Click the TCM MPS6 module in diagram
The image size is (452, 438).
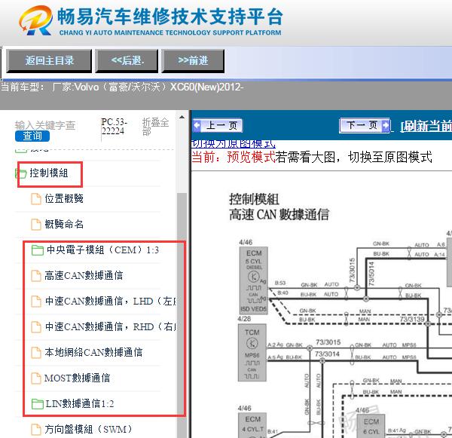tap(252, 353)
